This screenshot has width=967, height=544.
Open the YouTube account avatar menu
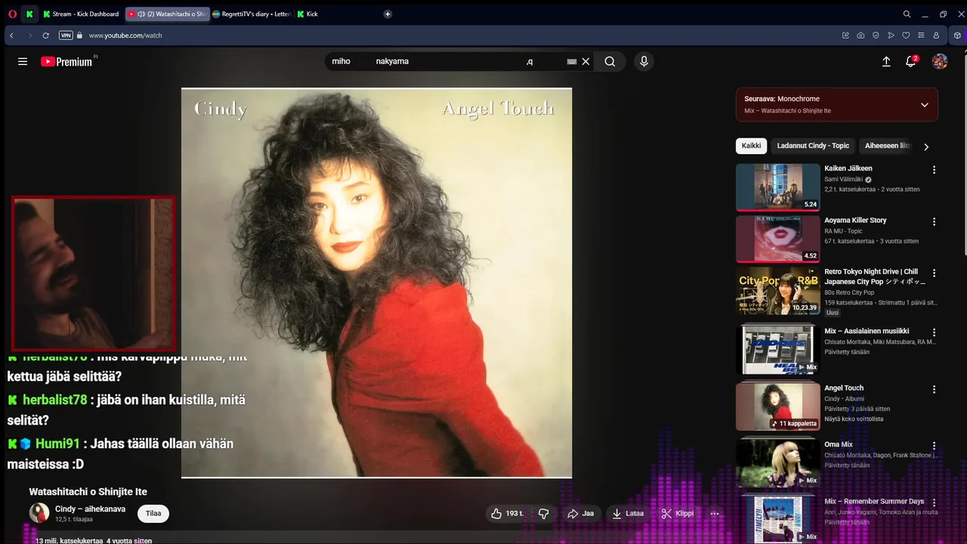point(940,61)
